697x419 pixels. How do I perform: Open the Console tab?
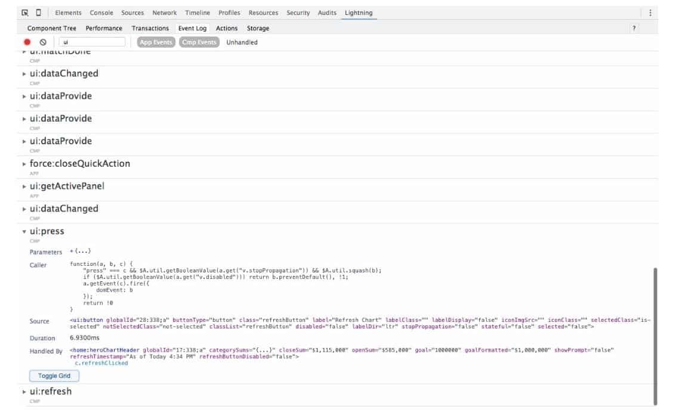(101, 13)
